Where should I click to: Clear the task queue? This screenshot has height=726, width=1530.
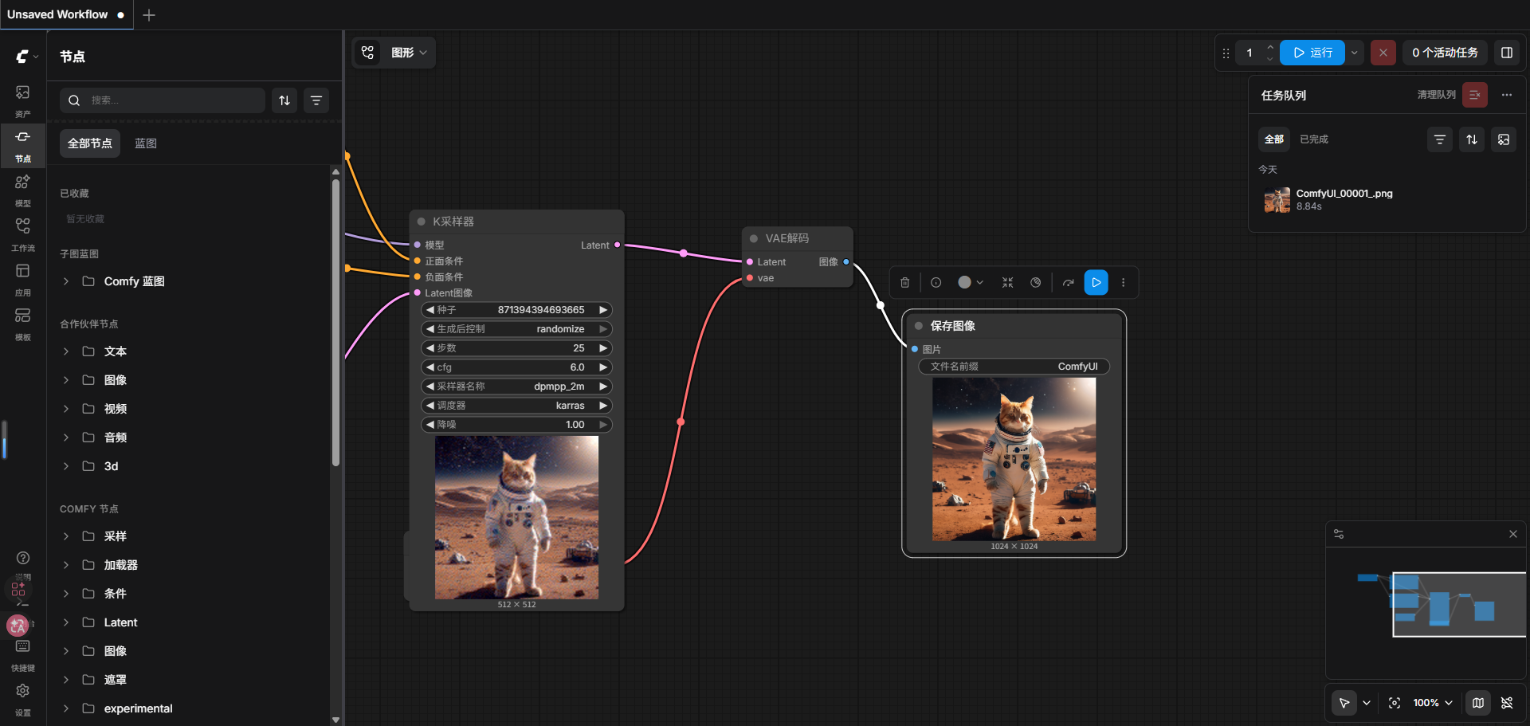(x=1474, y=95)
